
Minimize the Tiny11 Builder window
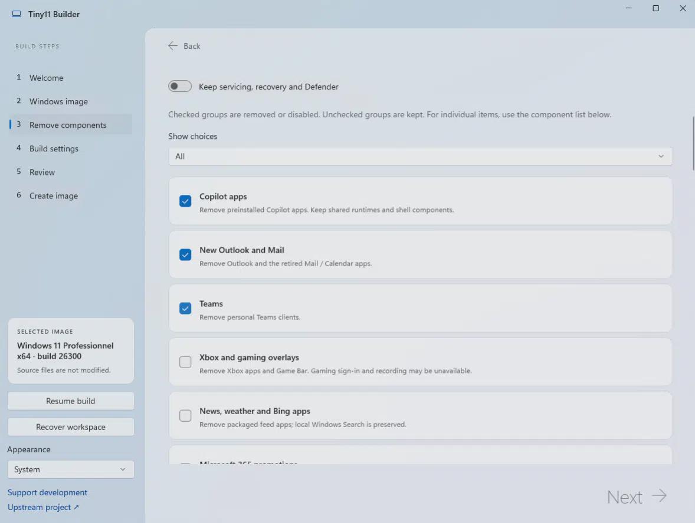click(628, 8)
